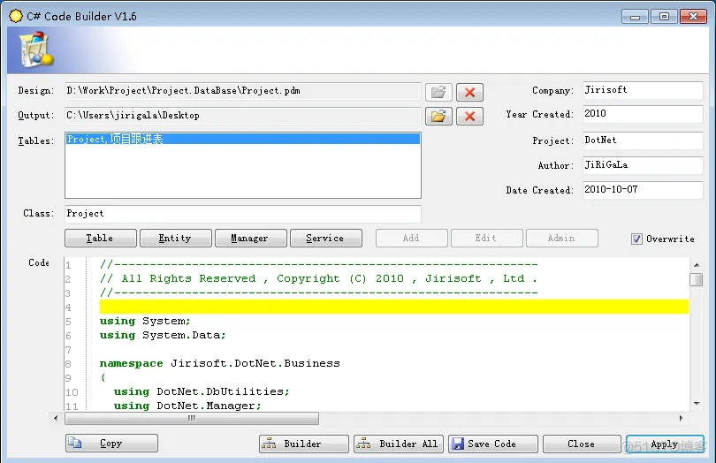716x463 pixels.
Task: Click the Entity button
Action: 175,238
